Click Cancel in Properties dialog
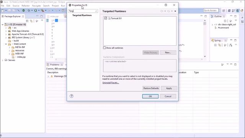The image size is (245, 138). pyautogui.click(x=168, y=96)
